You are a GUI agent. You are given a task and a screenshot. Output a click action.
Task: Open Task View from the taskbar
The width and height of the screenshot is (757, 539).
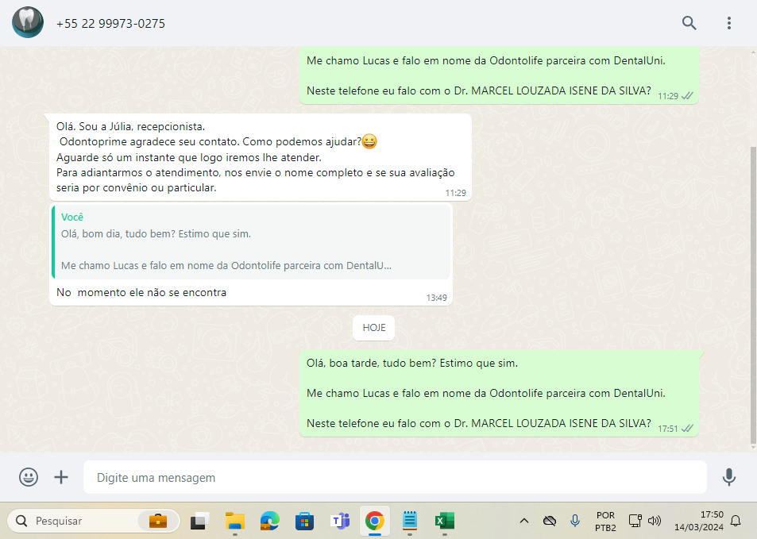click(x=199, y=522)
